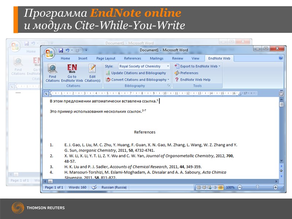Image resolution: width=292 pixels, height=219 pixels.
Task: Click the Next Page double-arrow button
Action: tap(281, 176)
